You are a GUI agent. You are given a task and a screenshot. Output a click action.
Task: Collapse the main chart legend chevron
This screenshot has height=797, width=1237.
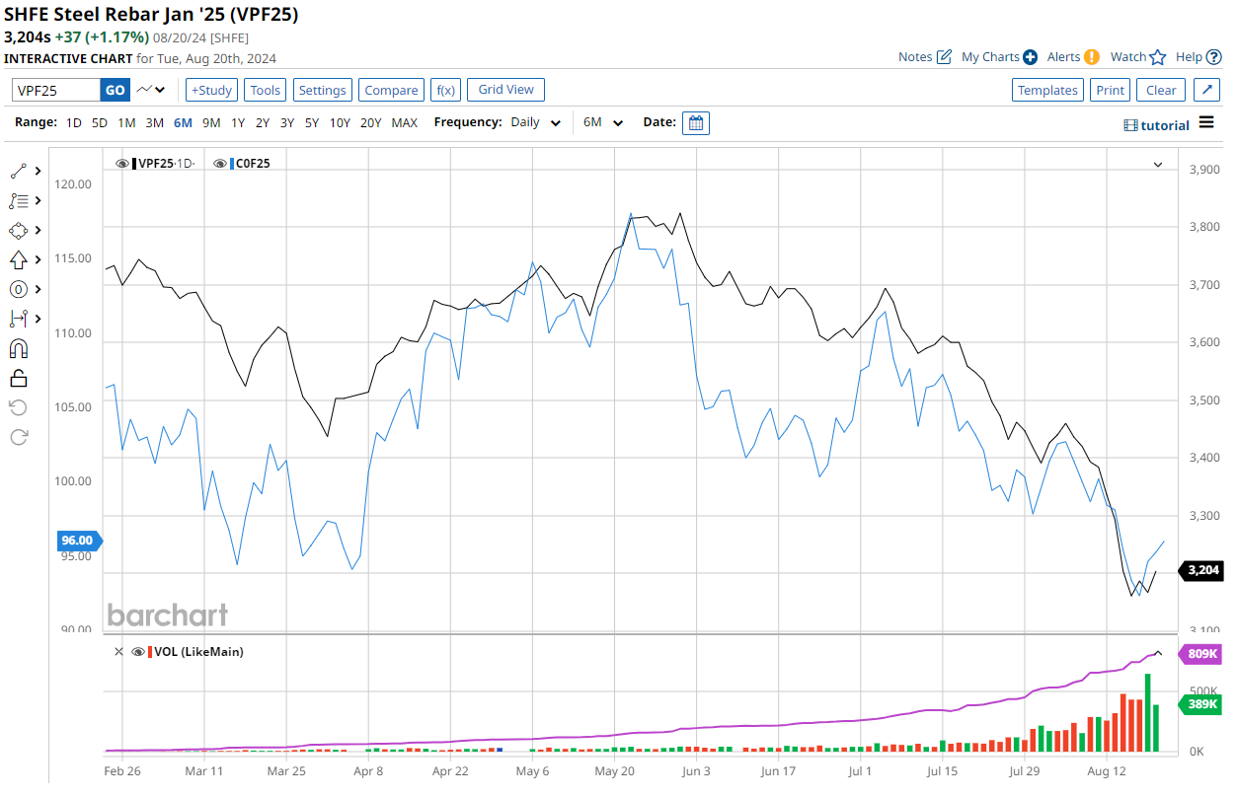coord(1158,164)
